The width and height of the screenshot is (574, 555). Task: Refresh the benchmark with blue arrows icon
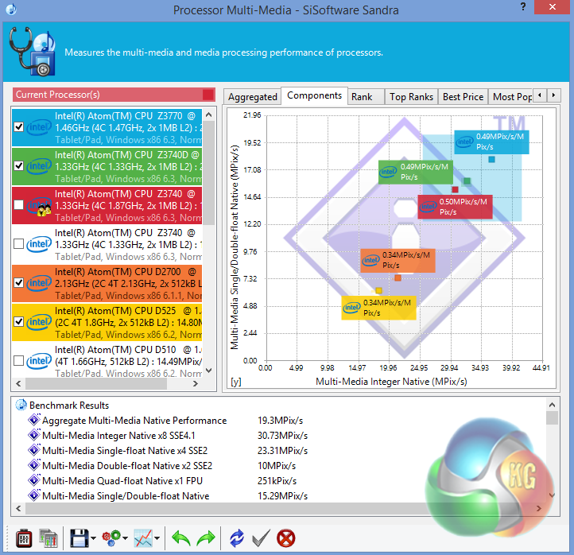click(236, 538)
